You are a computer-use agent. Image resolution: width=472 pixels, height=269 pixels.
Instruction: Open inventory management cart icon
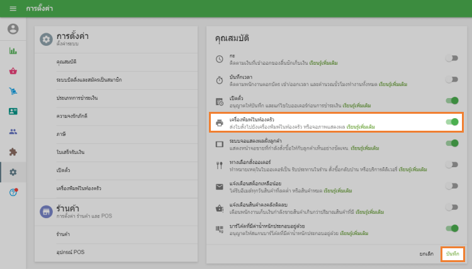13,91
